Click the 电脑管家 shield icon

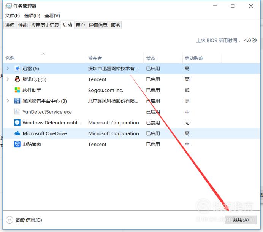pos(17,144)
